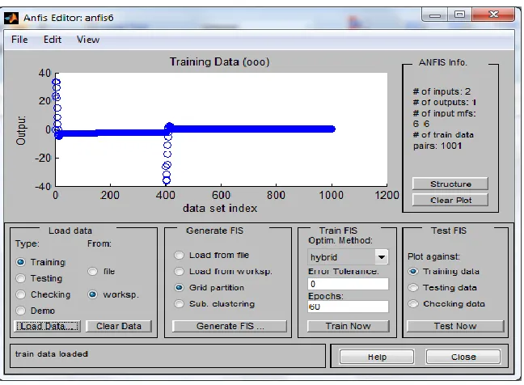Close window using title bar X
The height and width of the screenshot is (385, 524).
pyautogui.click(x=493, y=15)
